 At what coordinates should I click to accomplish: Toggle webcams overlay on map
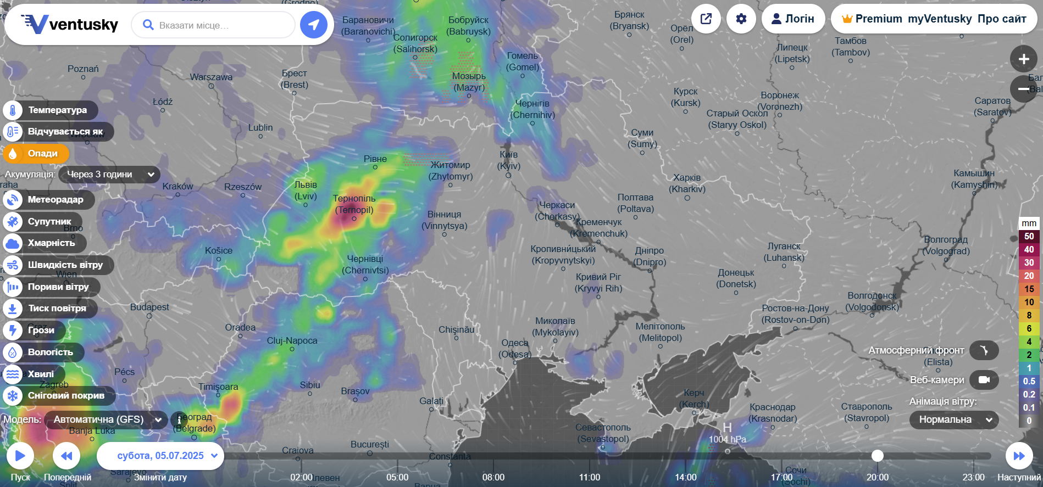pyautogui.click(x=984, y=380)
